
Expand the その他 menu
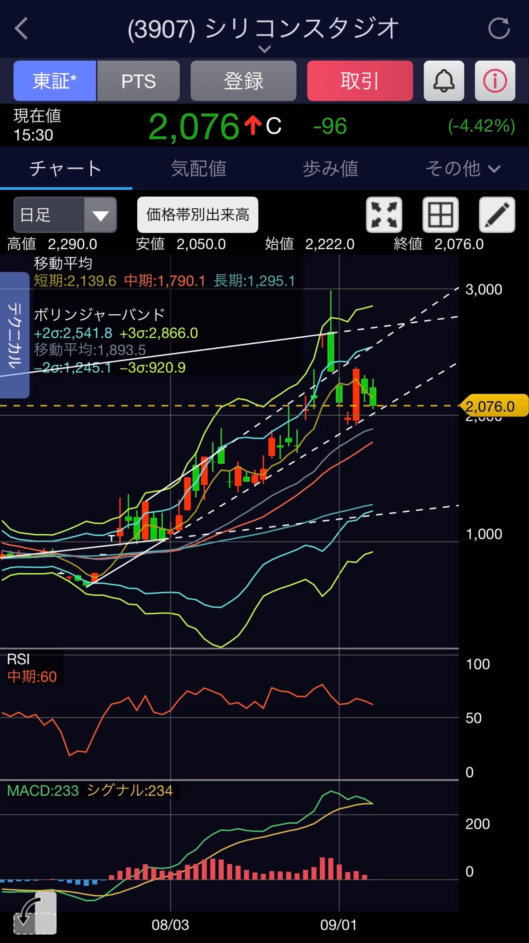[463, 168]
